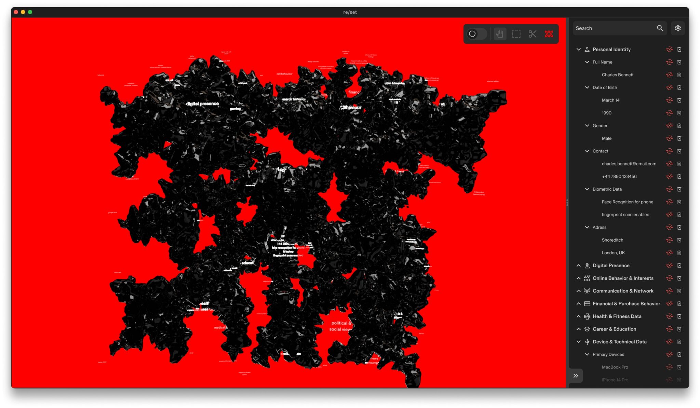This screenshot has height=408, width=700.
Task: Collapse the Personal Identity category
Action: coord(578,50)
